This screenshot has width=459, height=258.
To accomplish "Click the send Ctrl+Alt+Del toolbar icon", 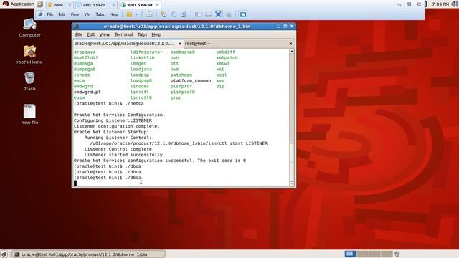I will pyautogui.click(x=149, y=14).
